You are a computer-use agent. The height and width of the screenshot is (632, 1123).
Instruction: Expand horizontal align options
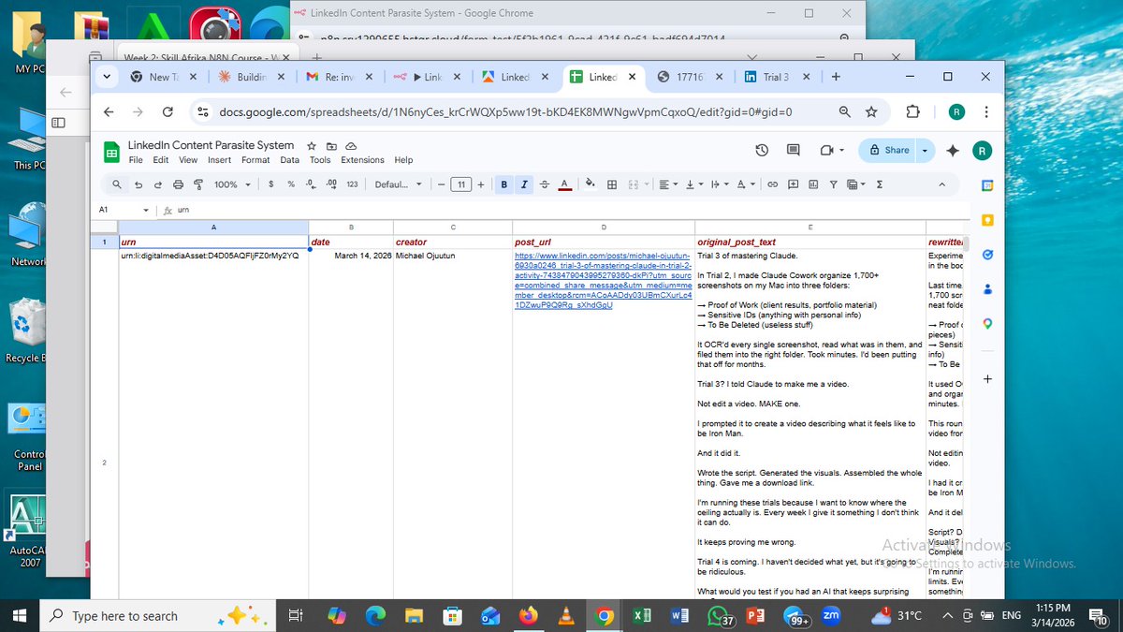tap(666, 184)
